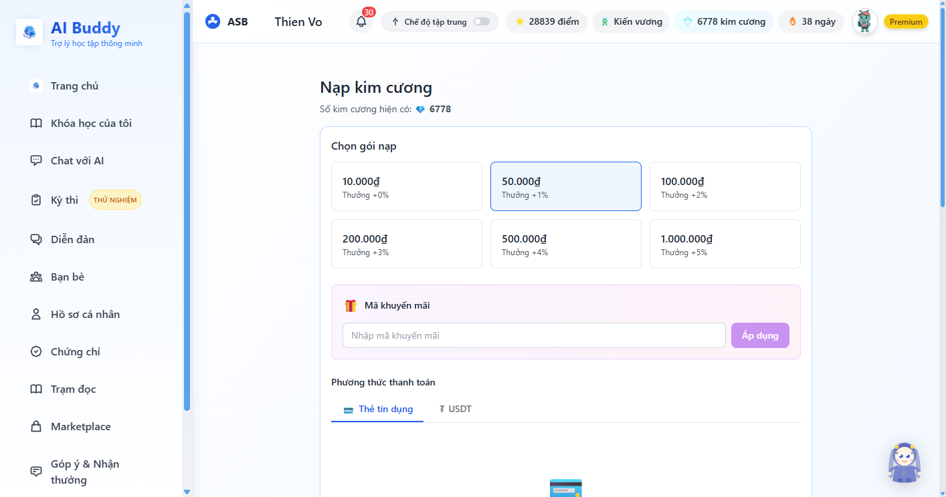Viewport: 946px width, 497px height.
Task: Click the Kiến vương rank badge
Action: (631, 21)
